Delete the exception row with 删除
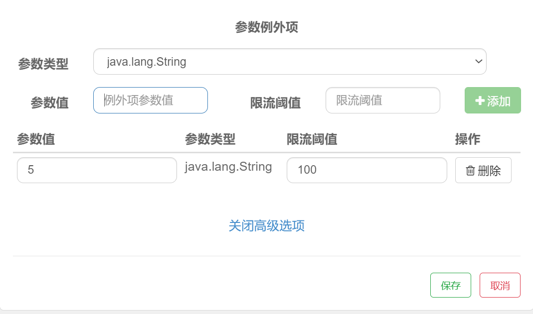 (483, 170)
